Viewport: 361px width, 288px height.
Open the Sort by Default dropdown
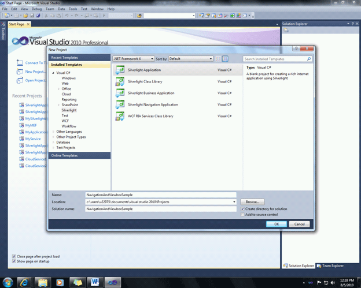(191, 59)
